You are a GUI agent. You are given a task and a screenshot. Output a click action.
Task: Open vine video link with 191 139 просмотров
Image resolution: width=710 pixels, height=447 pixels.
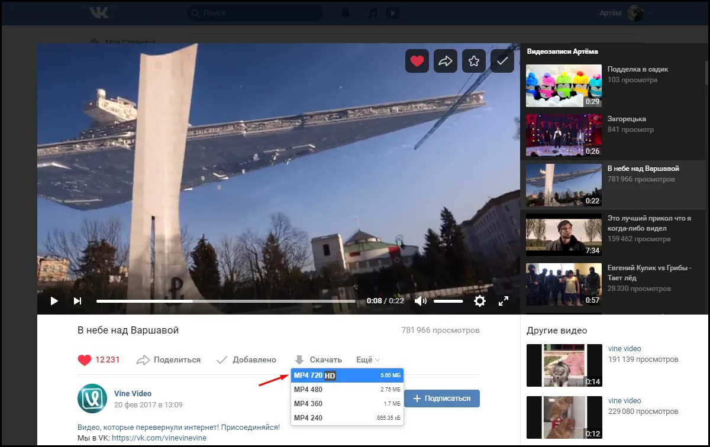[625, 349]
